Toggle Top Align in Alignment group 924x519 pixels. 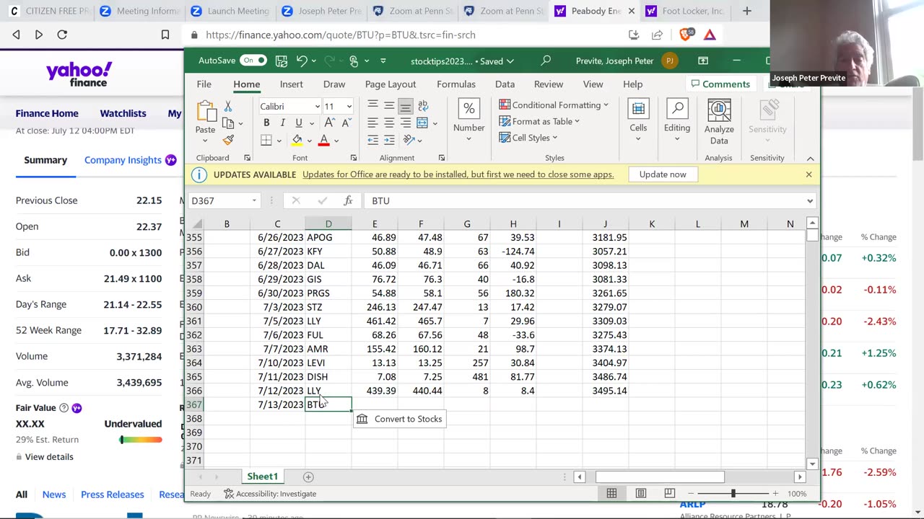(372, 106)
